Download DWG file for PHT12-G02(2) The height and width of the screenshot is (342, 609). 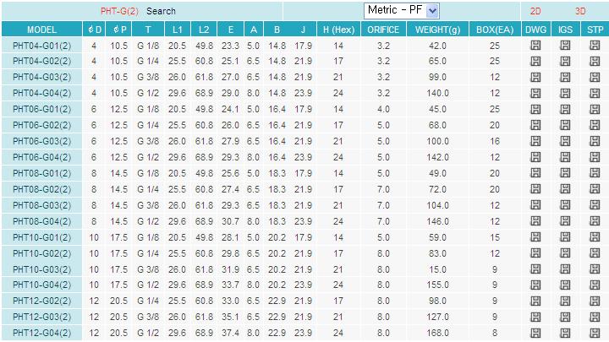pos(535,301)
